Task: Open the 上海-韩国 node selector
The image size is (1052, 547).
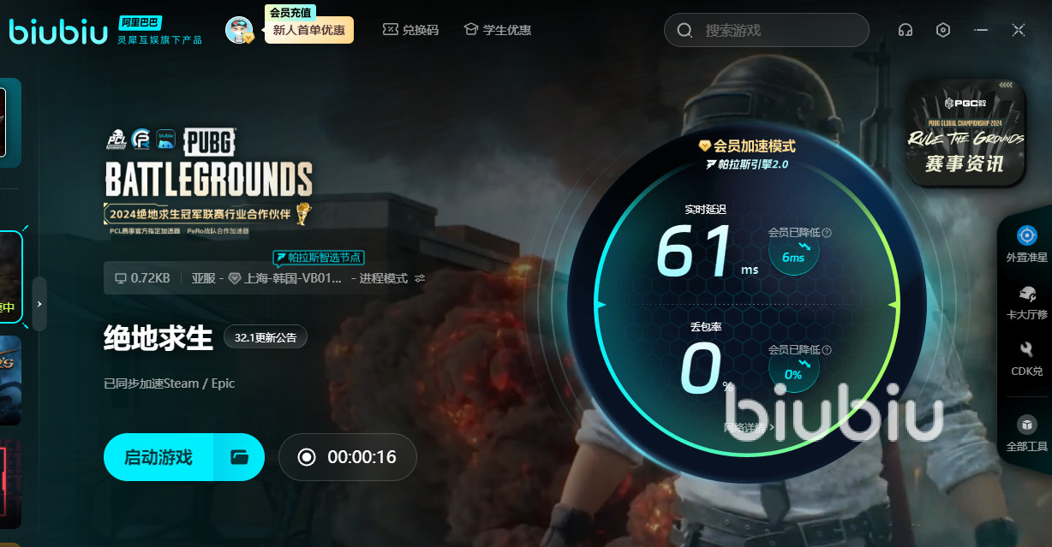Action: [x=291, y=278]
